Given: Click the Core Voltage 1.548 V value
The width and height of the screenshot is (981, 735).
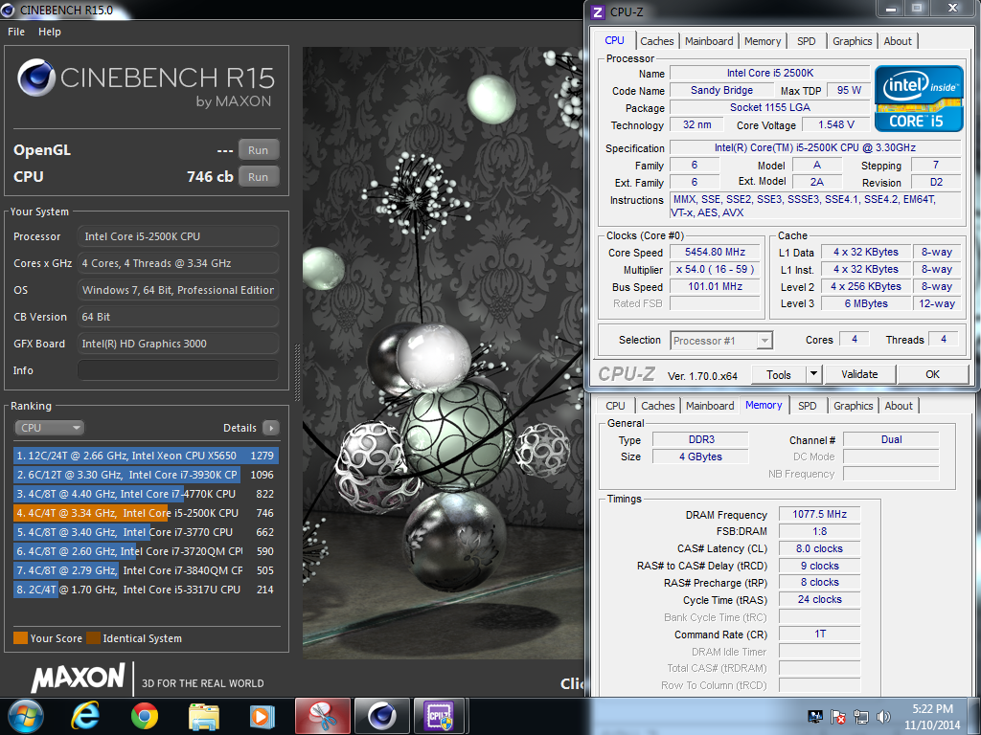Looking at the screenshot, I should pos(836,125).
